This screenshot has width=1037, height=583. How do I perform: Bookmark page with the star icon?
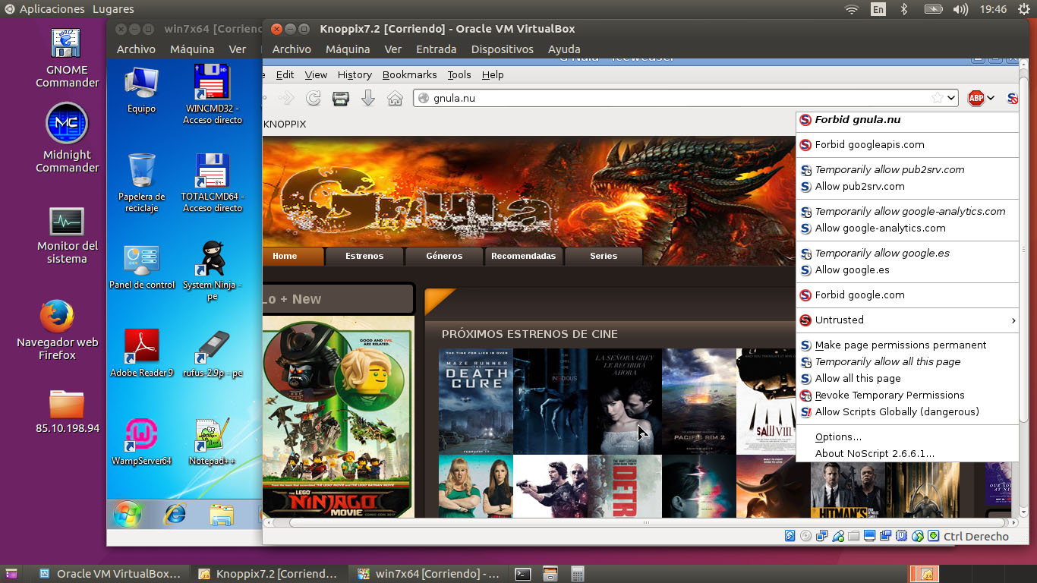click(x=937, y=98)
